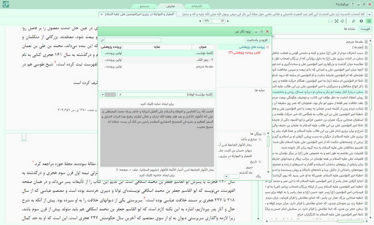Open روش انعقاد امامت contents entry
374x225 pixels.
[318, 97]
